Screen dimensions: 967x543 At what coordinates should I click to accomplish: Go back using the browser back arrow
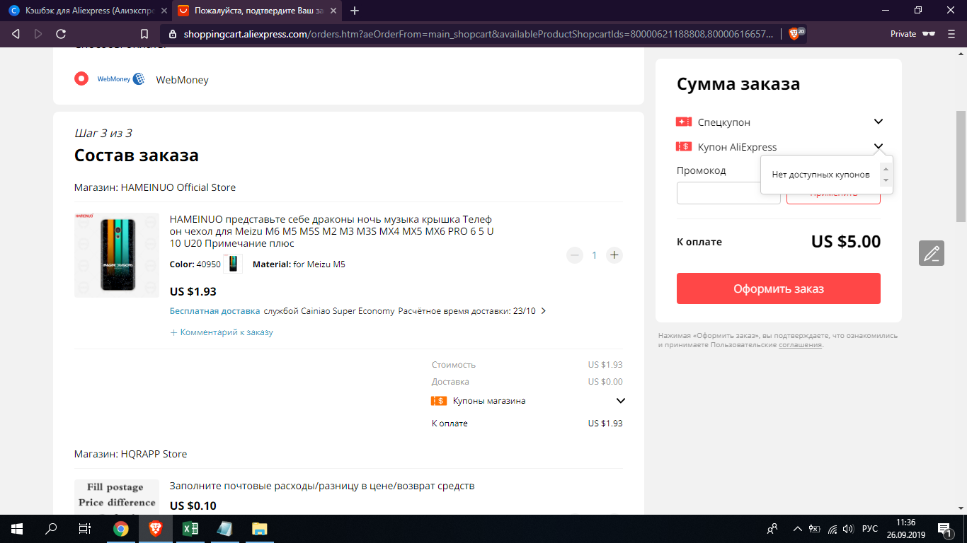click(16, 34)
